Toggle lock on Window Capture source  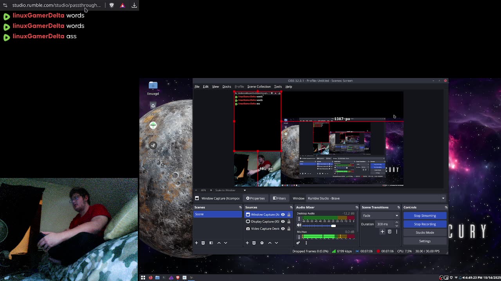click(289, 215)
